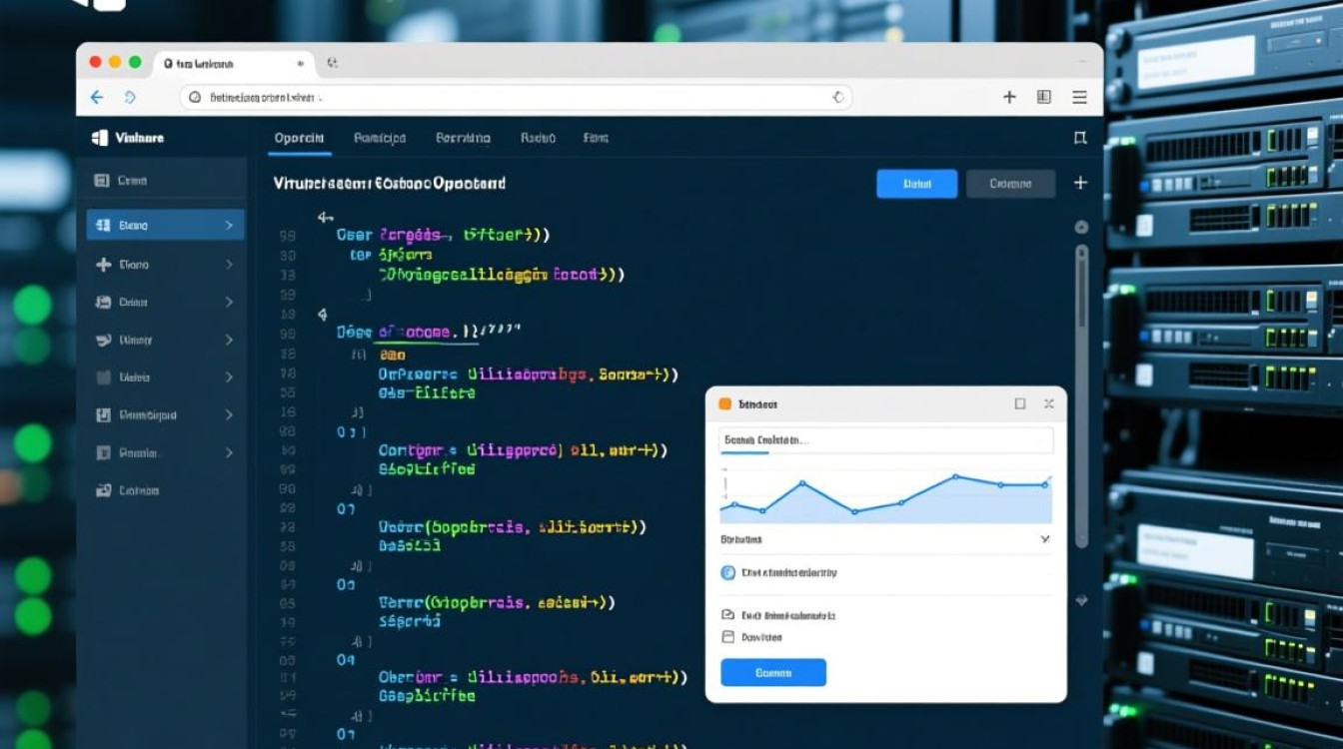
Task: Click the Windows-style logo in the app header
Action: click(x=99, y=138)
